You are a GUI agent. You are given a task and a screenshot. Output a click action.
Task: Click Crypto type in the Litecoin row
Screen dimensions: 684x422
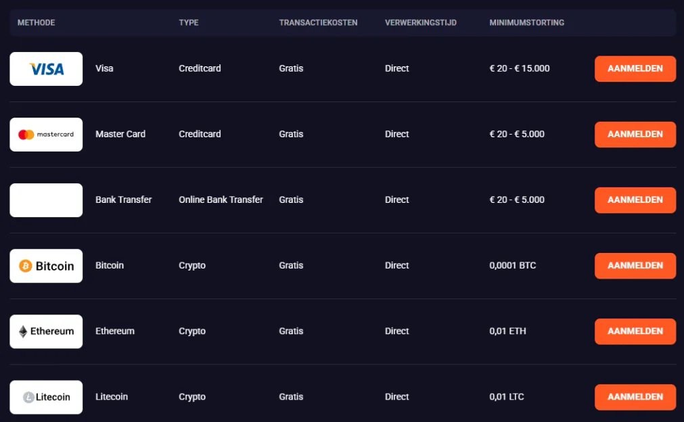pyautogui.click(x=192, y=397)
